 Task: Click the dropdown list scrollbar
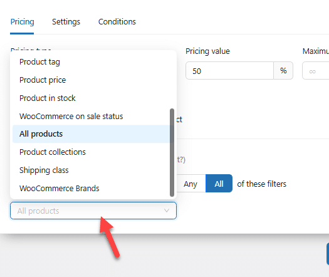pos(172,152)
